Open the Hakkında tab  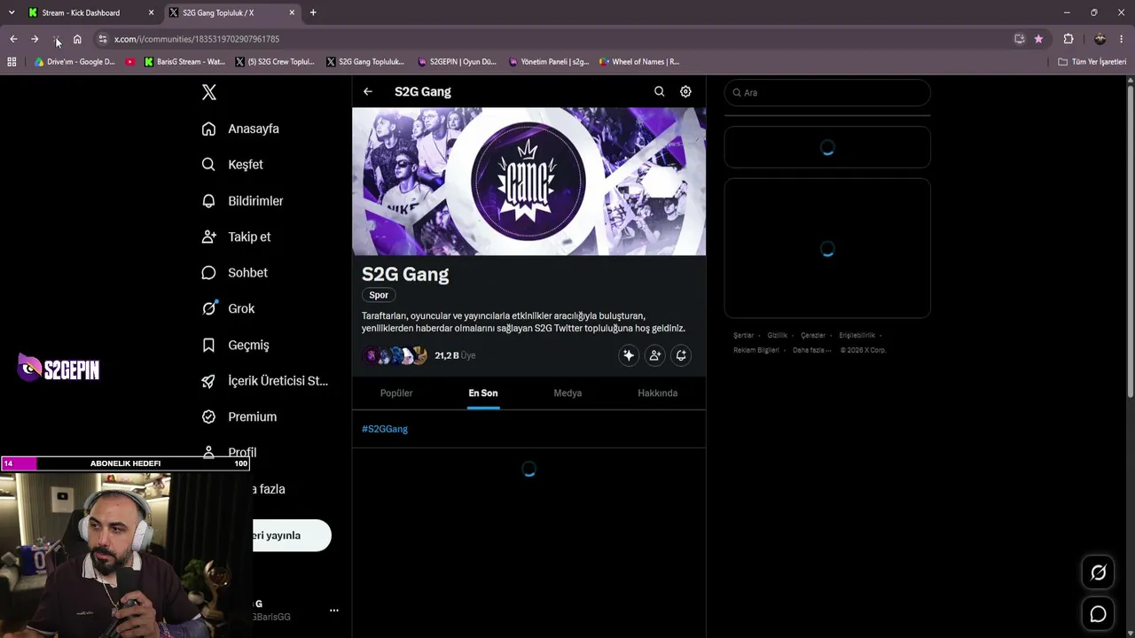[x=657, y=393]
